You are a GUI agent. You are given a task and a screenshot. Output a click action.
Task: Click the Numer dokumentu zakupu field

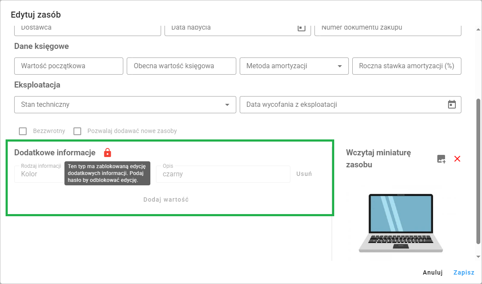(x=388, y=30)
